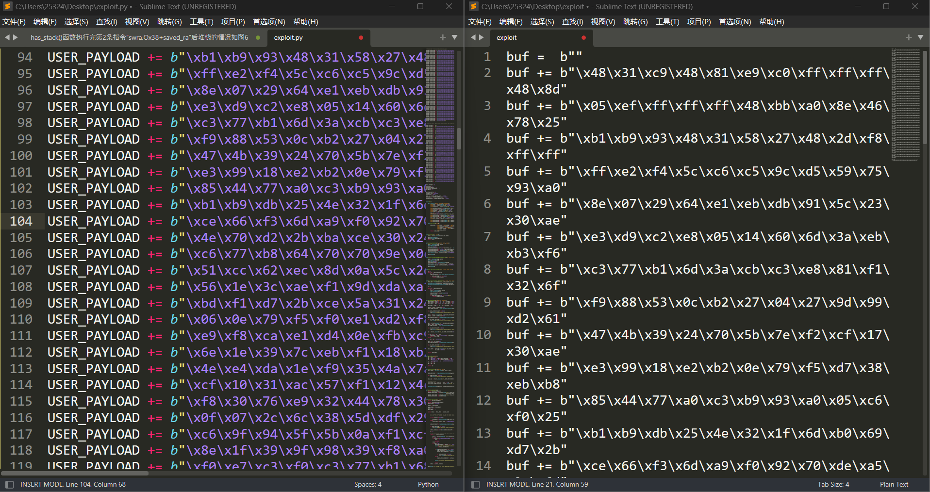Place cursor on buf = b"" line
The image size is (930, 492).
544,57
